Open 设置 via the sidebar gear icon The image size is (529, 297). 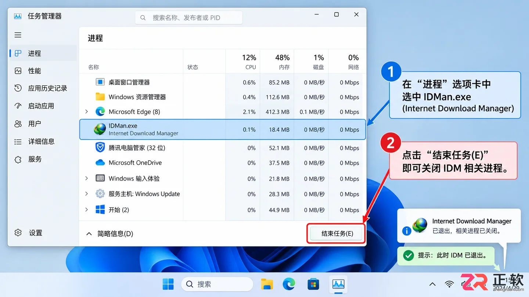(18, 233)
